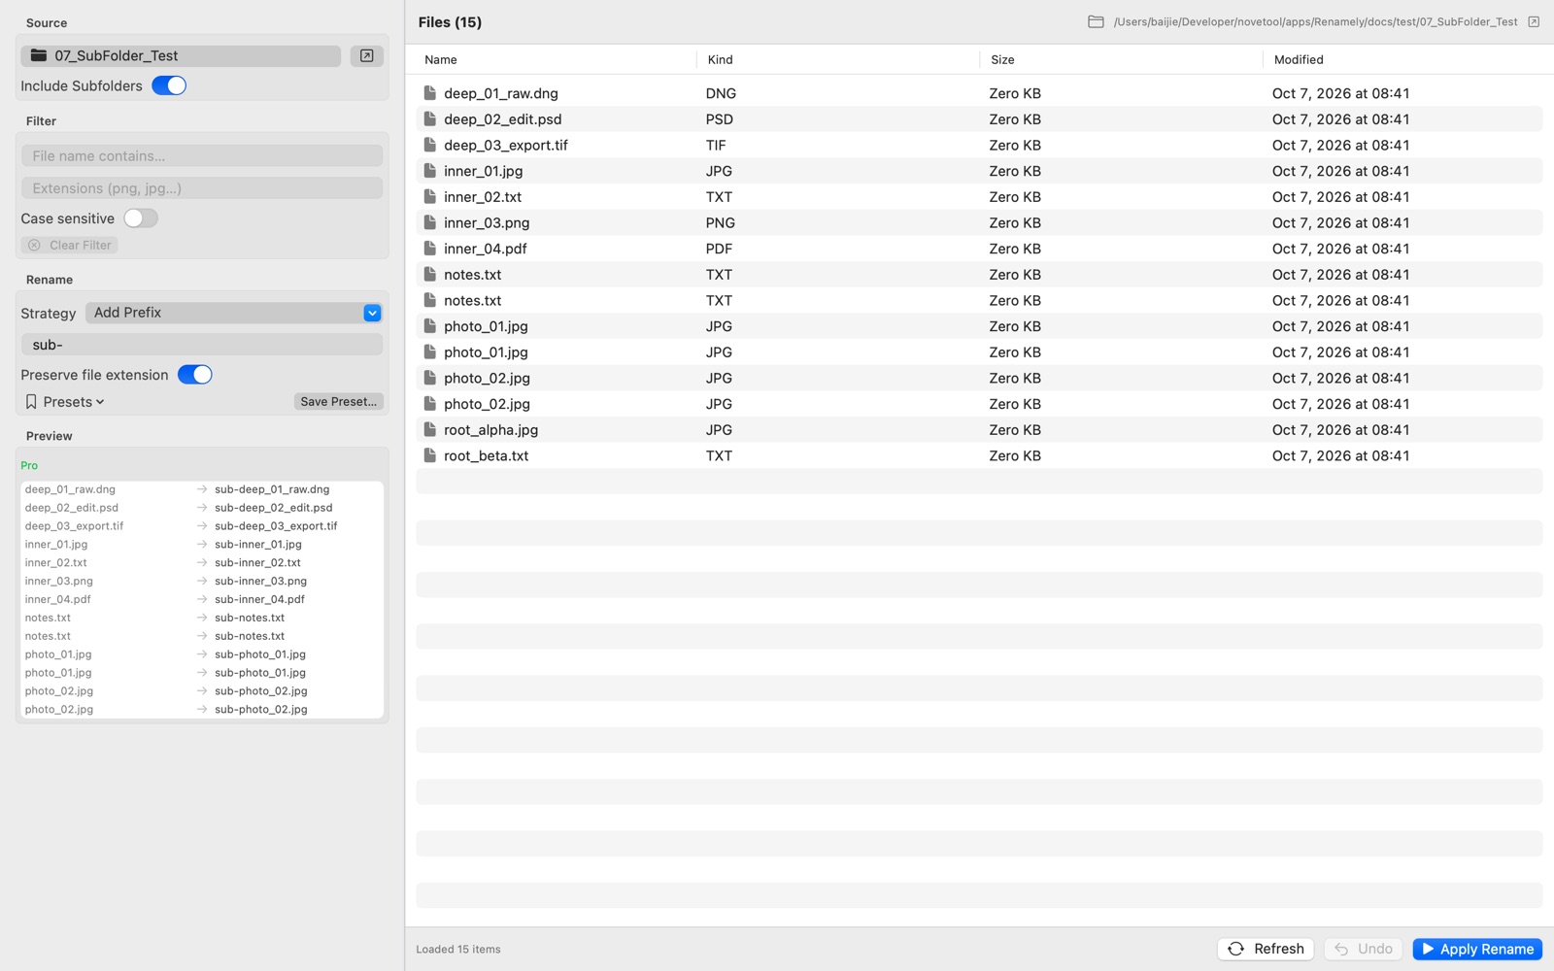Image resolution: width=1554 pixels, height=971 pixels.
Task: Open the source folder reveal icon button
Action: [366, 55]
